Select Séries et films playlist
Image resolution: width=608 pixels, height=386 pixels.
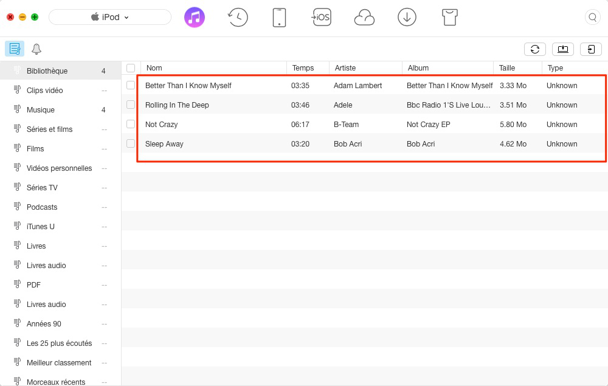click(60, 129)
